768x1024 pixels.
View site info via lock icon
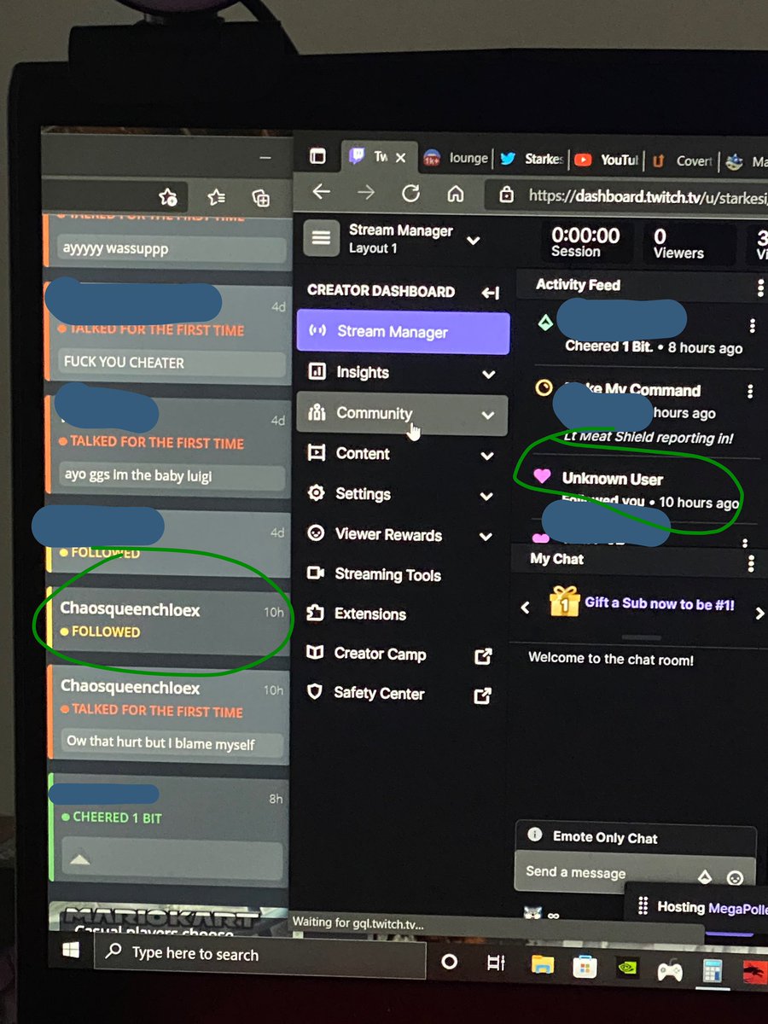(x=507, y=195)
